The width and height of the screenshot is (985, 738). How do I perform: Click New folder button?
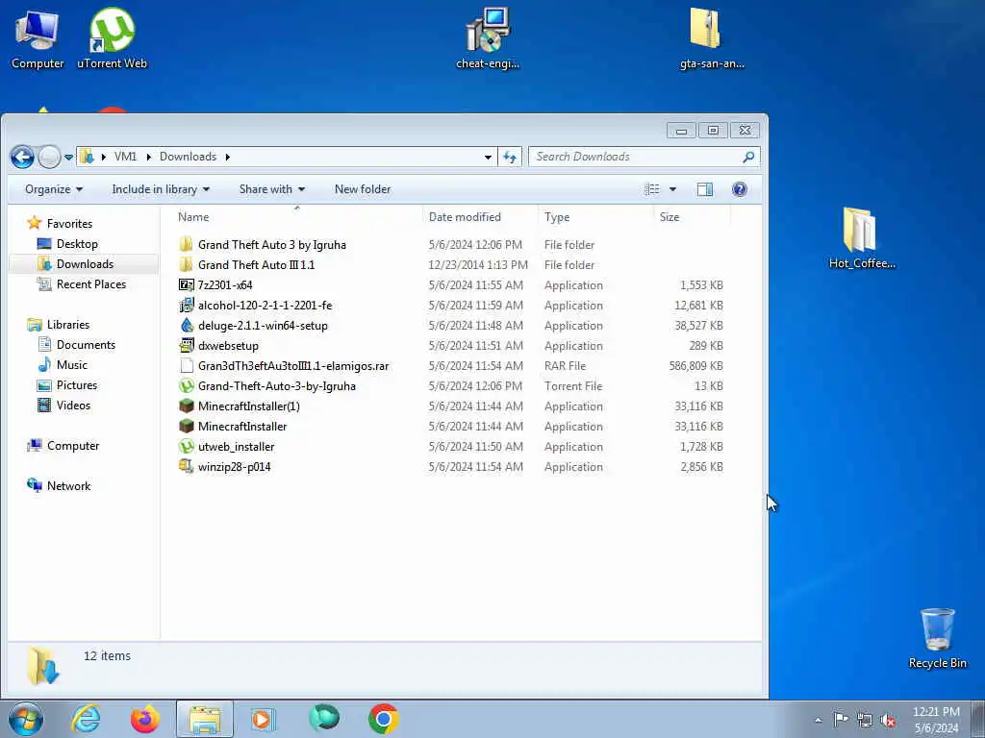[x=363, y=189]
